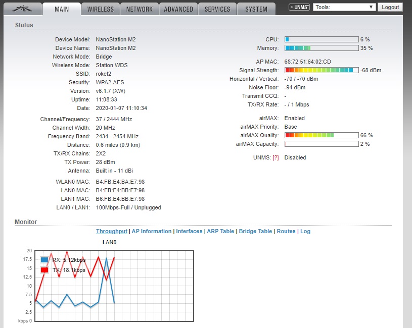The width and height of the screenshot is (412, 328).
Task: Click the Security value WPA2-AES
Action: 110,82
